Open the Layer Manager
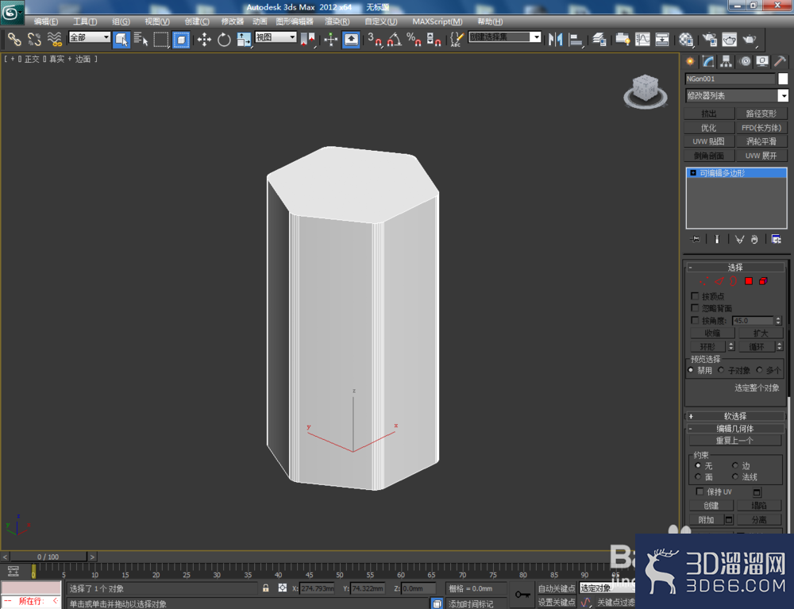Viewport: 794px width, 609px height. 599,39
